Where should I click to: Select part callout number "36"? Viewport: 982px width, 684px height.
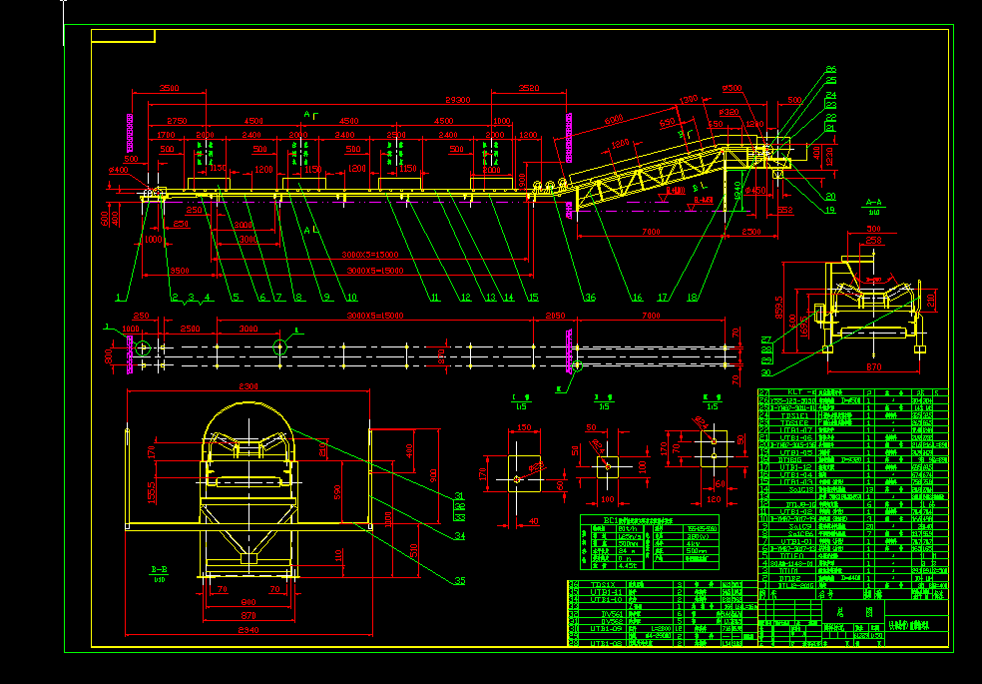(590, 298)
